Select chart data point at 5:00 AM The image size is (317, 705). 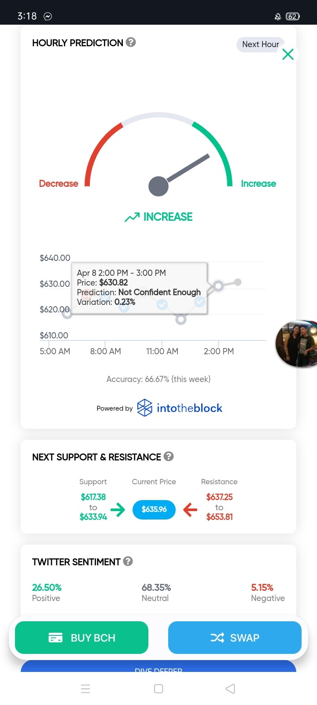[66, 313]
